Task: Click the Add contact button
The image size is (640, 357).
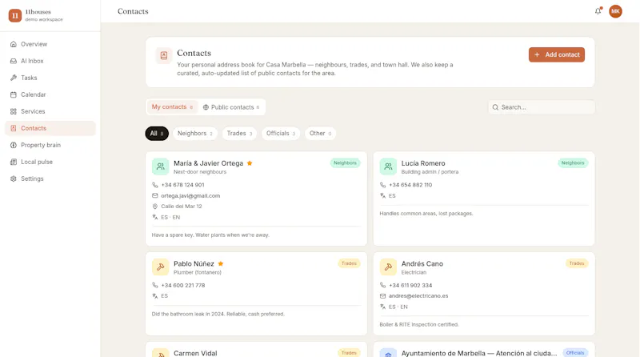Action: (x=556, y=54)
